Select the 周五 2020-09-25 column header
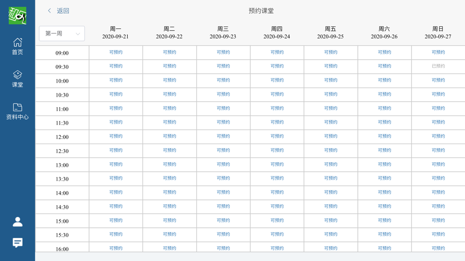The height and width of the screenshot is (261, 465). [330, 33]
